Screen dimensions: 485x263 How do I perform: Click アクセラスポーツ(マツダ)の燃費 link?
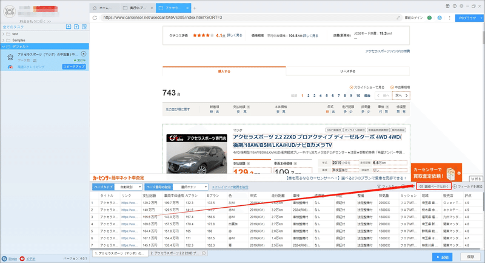pos(387,51)
